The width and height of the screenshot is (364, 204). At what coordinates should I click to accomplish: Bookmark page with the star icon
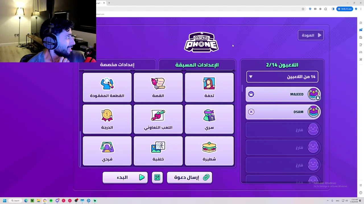(303, 9)
